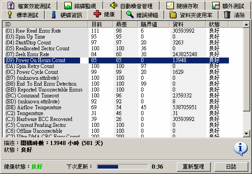Image resolution: width=252 pixels, height=174 pixels.
Task: Click the data value 2359332
Action: click(182, 96)
